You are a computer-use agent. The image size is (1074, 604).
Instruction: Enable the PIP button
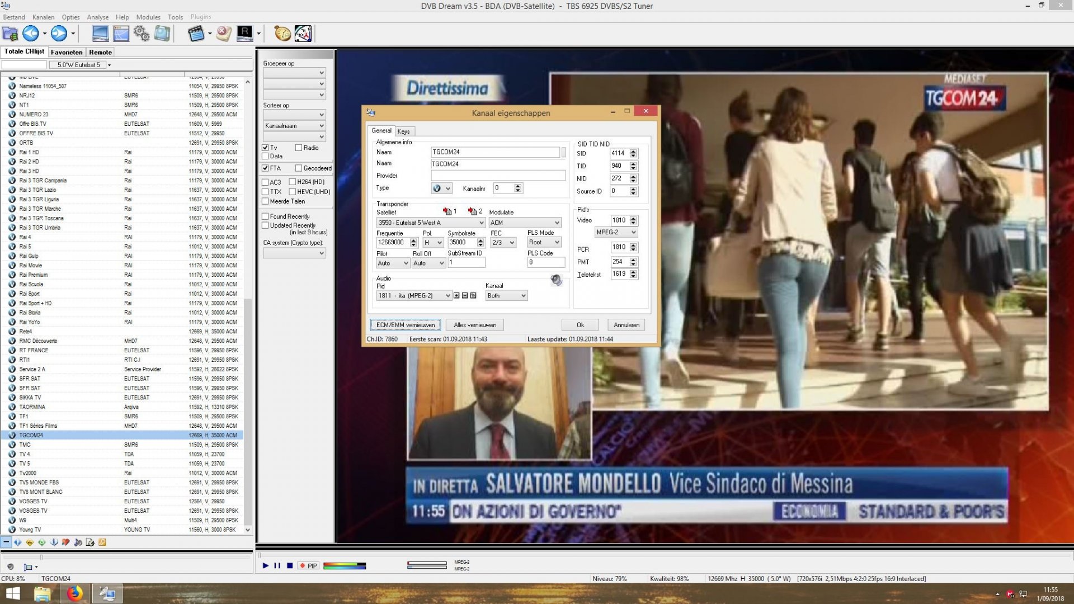[x=308, y=565]
